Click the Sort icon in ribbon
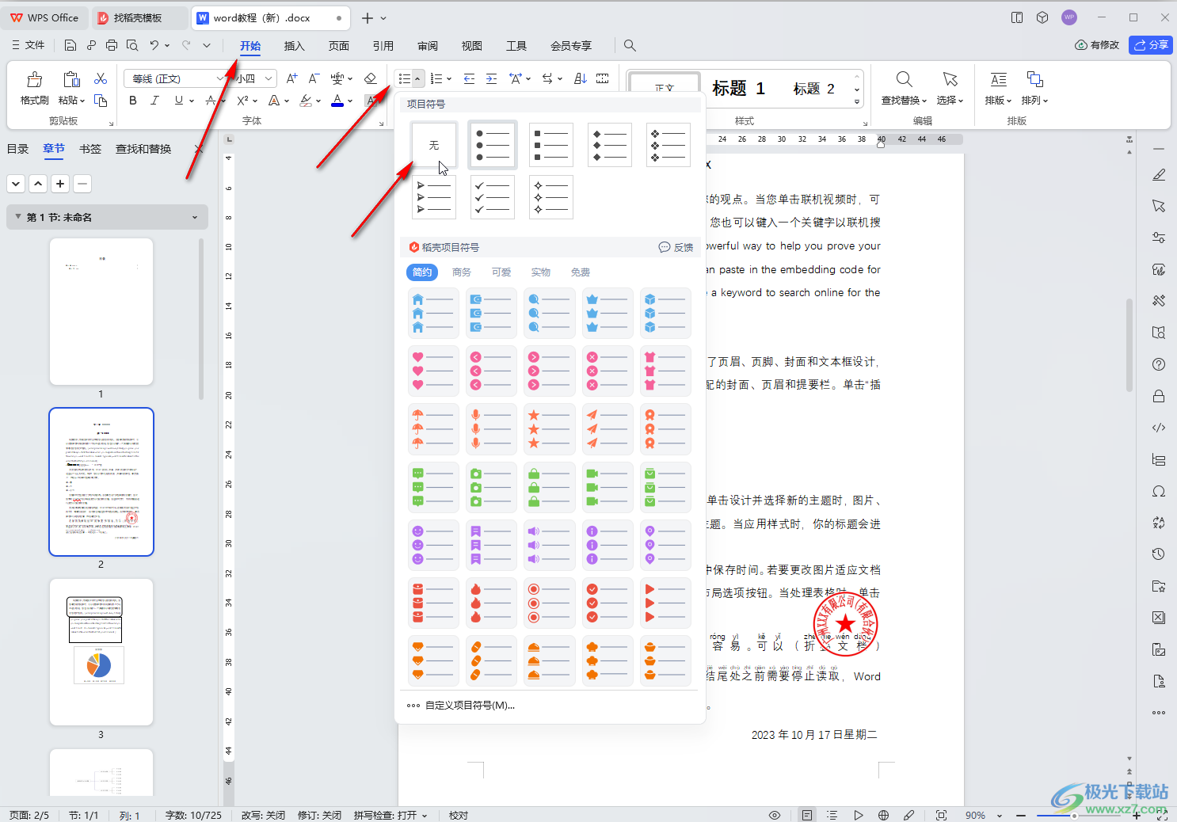The height and width of the screenshot is (822, 1177). click(x=581, y=78)
